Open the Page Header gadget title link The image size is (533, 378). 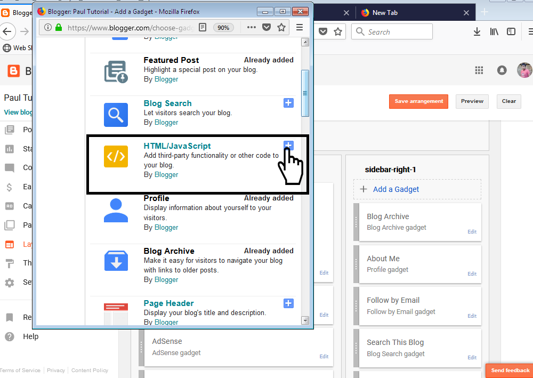(x=168, y=303)
